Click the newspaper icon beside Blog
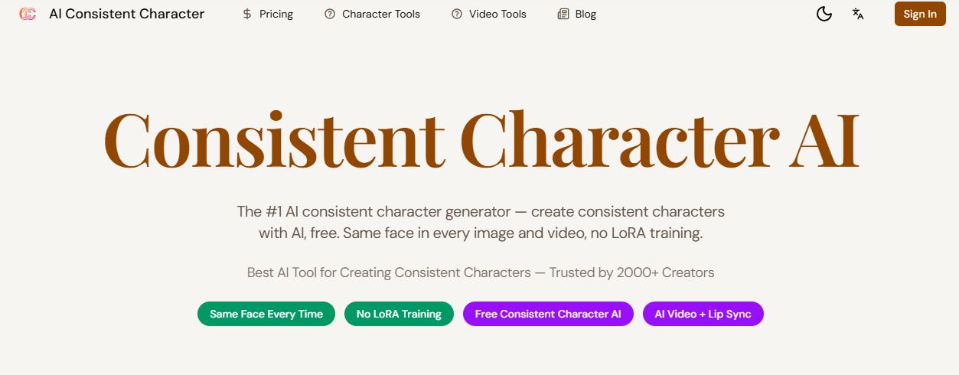 tap(563, 14)
